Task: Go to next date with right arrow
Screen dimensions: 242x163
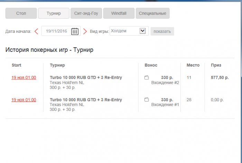Action: click(x=85, y=31)
